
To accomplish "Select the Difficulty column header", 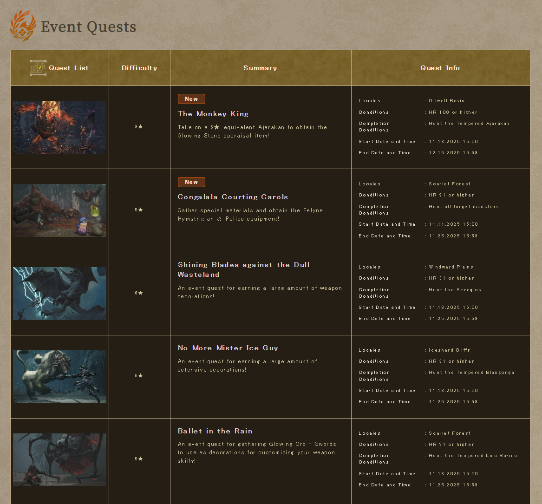I will [139, 68].
